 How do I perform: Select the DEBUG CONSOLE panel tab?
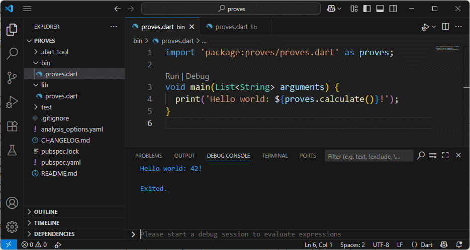point(228,156)
